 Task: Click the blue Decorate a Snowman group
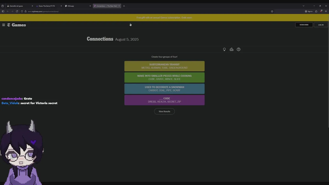pyautogui.click(x=164, y=89)
